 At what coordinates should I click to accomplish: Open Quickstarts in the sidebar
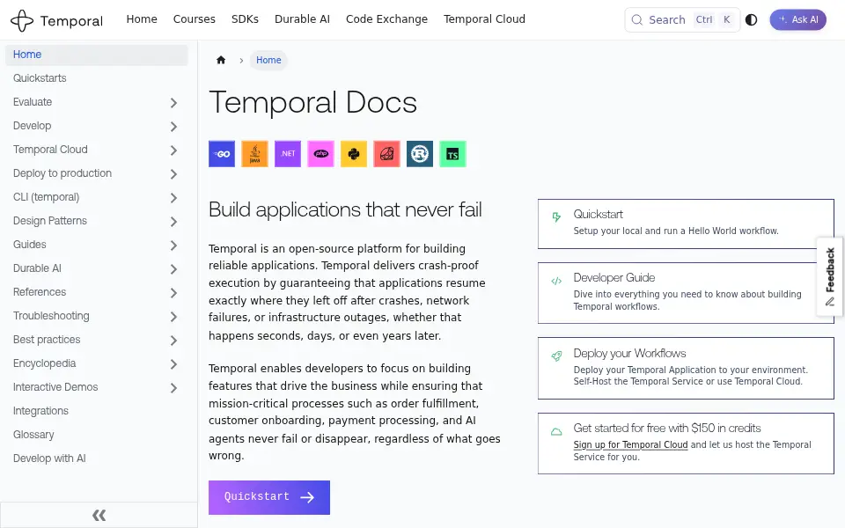coord(40,78)
